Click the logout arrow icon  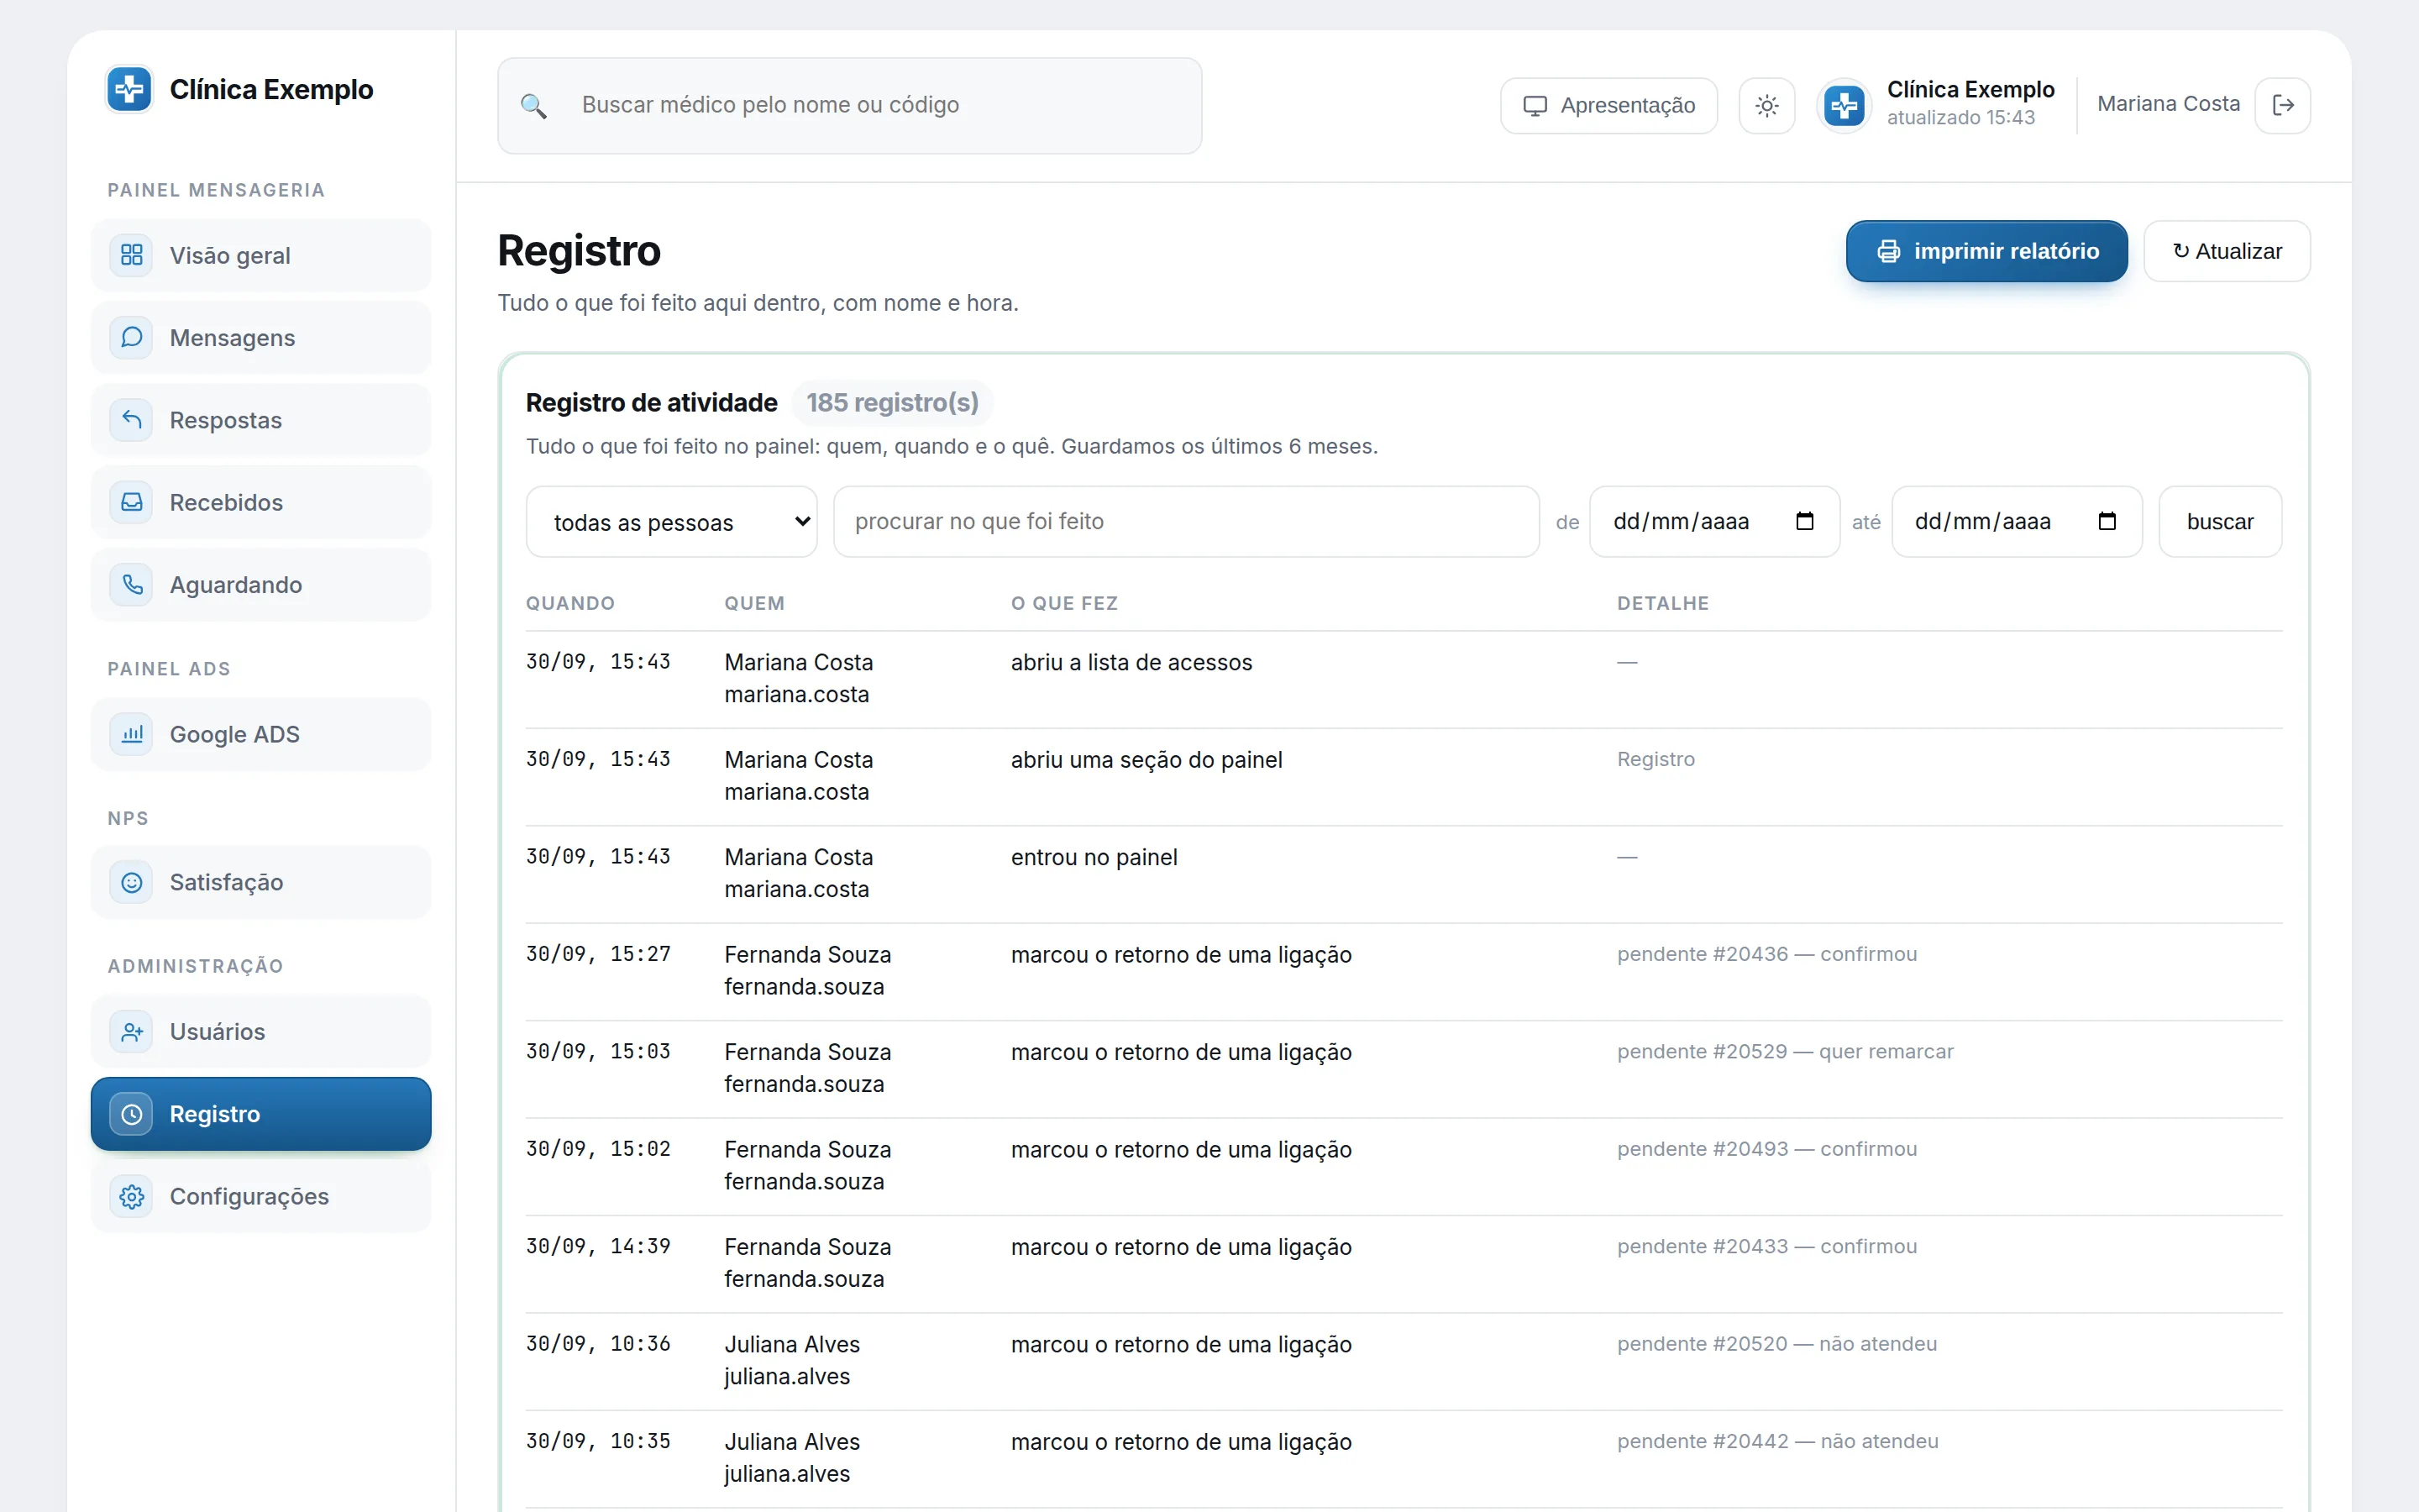2283,105
